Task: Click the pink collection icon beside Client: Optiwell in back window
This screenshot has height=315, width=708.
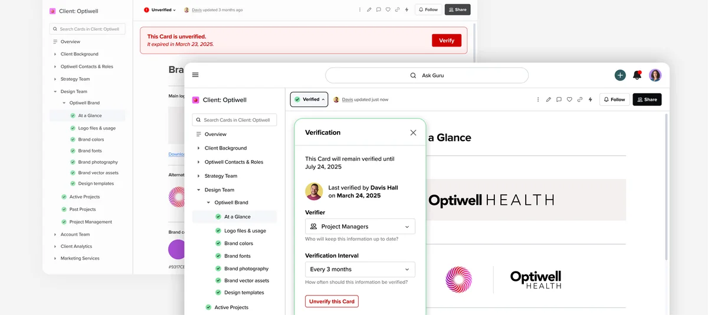Action: click(x=53, y=11)
